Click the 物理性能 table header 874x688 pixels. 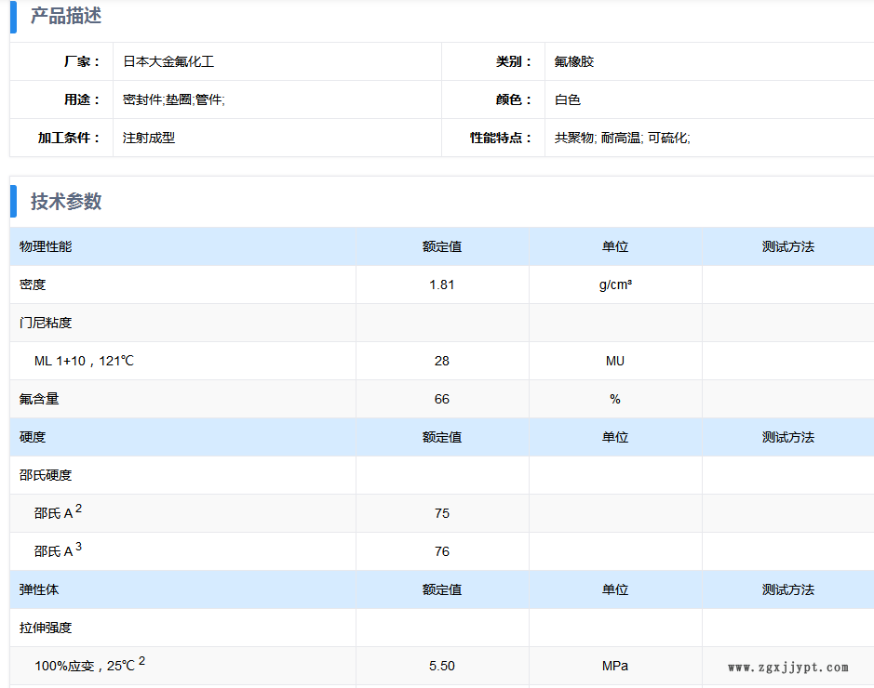tap(46, 246)
